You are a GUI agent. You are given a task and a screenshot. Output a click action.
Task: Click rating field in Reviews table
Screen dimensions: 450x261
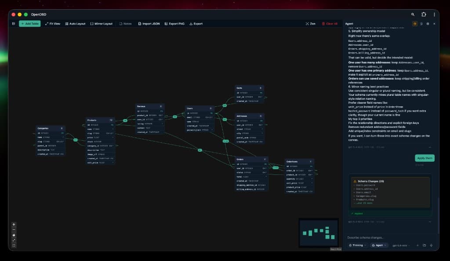[x=150, y=123]
